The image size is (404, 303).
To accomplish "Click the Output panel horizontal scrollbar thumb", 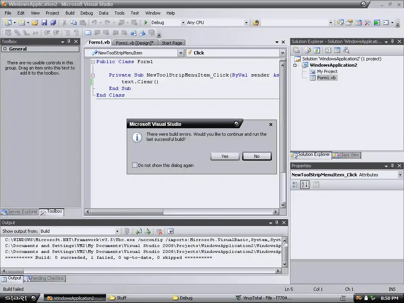I will point(15,271).
